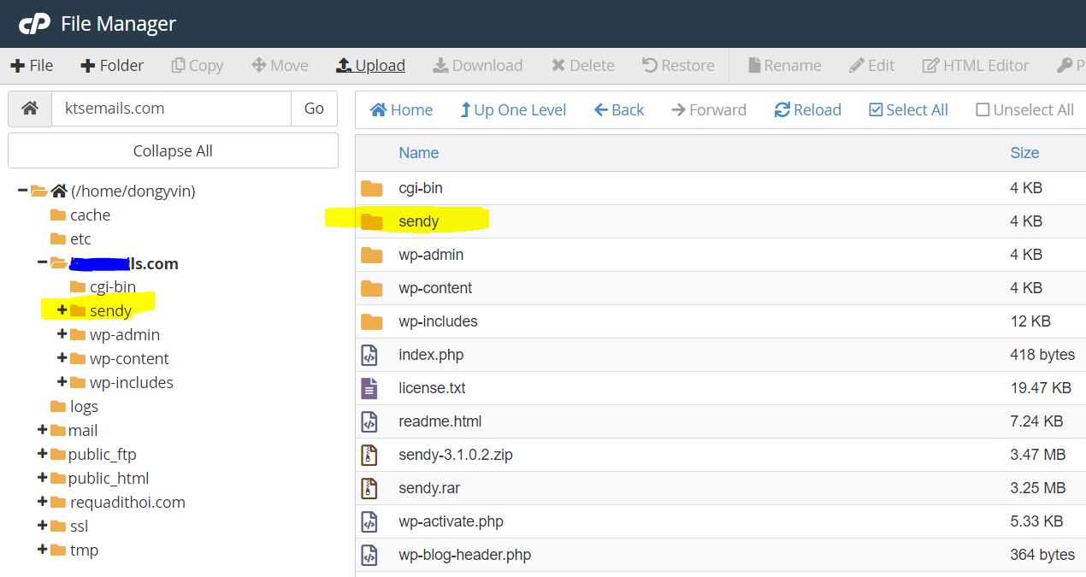1086x577 pixels.
Task: Sort files by the Name column header
Action: click(418, 153)
